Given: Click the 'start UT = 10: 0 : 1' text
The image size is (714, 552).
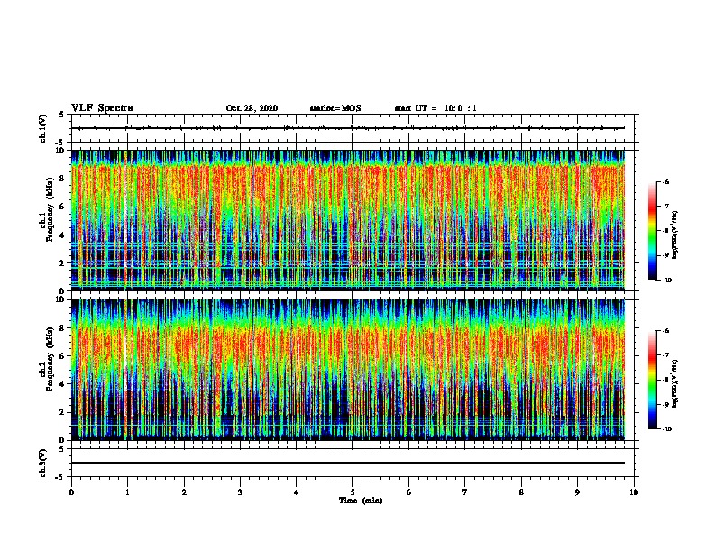Looking at the screenshot, I should [x=435, y=108].
